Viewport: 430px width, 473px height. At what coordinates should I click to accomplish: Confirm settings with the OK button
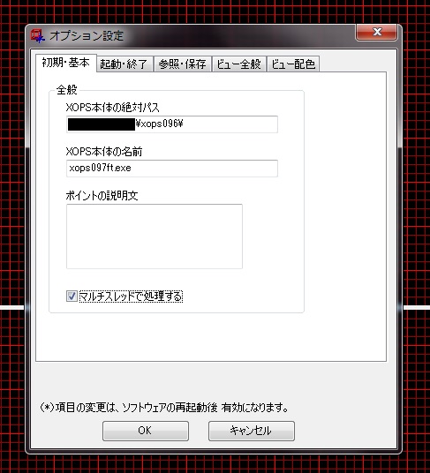[146, 431]
